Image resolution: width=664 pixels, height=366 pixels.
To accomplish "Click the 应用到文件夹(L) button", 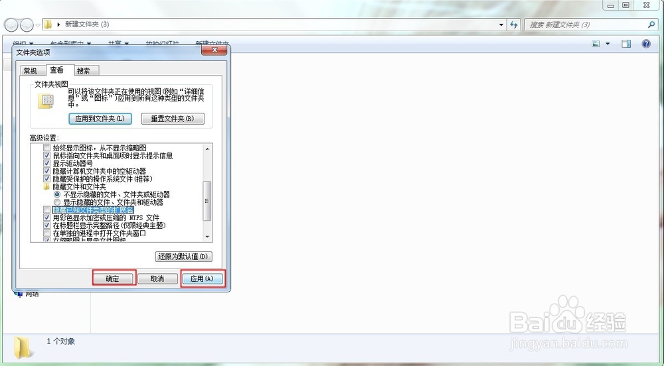I will tap(100, 119).
